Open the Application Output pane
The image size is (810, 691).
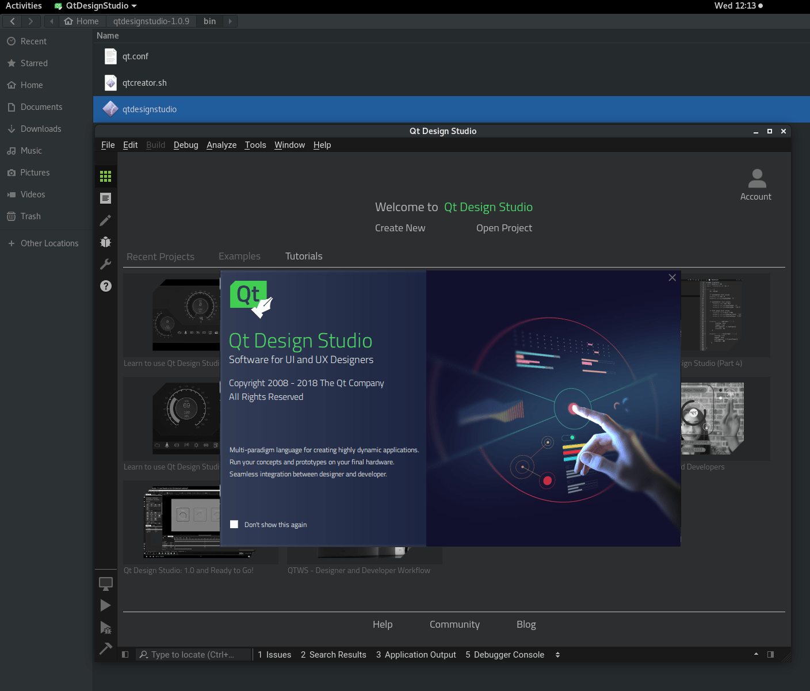point(416,654)
